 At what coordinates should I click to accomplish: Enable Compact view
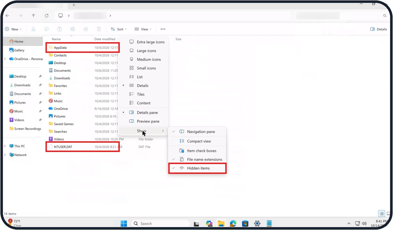coord(197,141)
